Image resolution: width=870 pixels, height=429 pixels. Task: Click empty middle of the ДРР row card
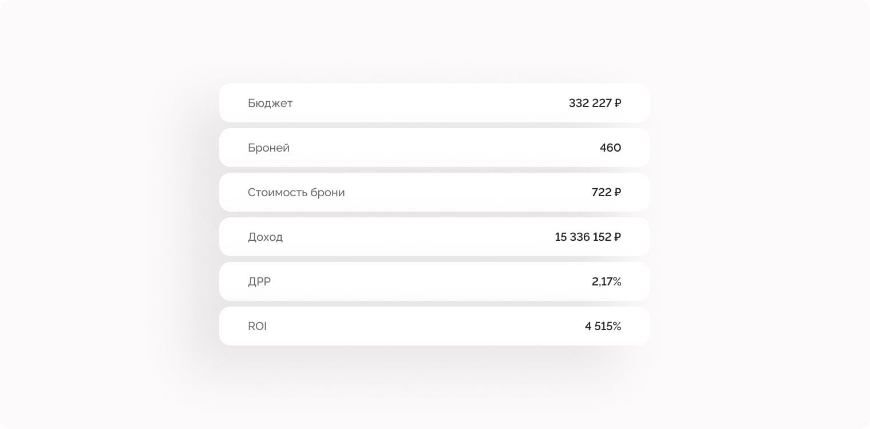[435, 282]
